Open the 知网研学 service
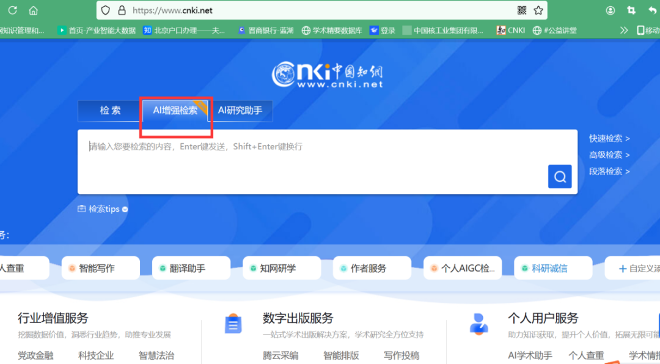660x364 pixels. pos(282,268)
